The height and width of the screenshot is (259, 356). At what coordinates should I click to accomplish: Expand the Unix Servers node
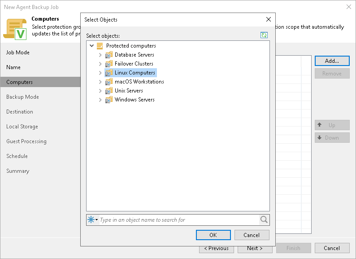pyautogui.click(x=100, y=91)
